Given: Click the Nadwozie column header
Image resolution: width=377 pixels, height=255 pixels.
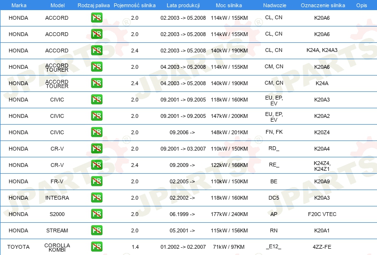Looking at the screenshot, I should [275, 5].
